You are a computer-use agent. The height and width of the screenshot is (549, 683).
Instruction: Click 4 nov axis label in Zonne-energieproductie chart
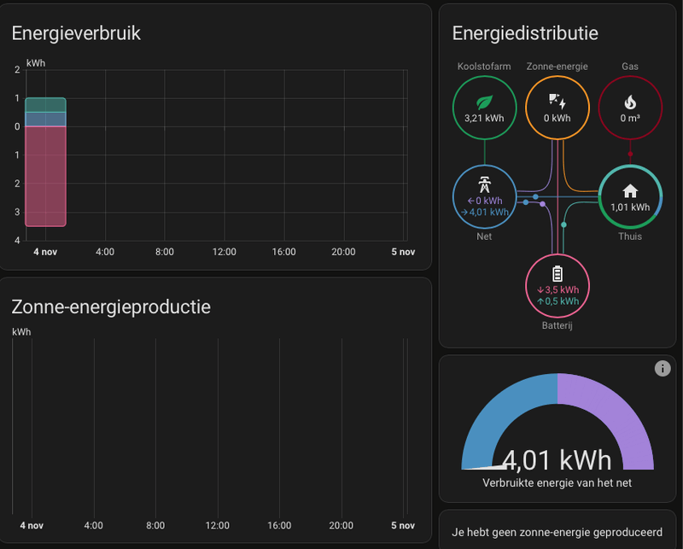pyautogui.click(x=32, y=525)
